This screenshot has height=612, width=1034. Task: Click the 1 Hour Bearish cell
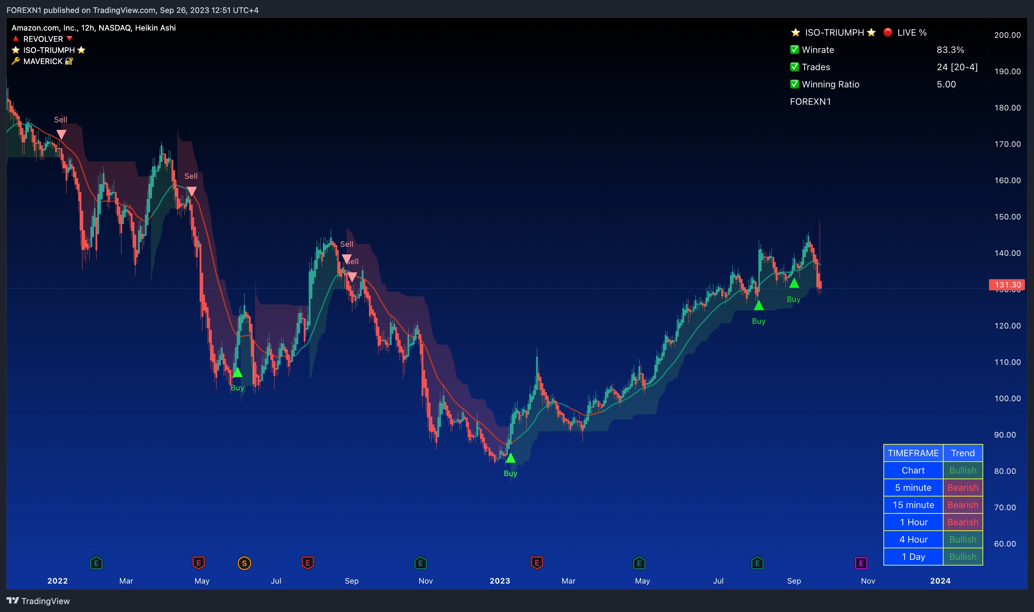pos(963,522)
